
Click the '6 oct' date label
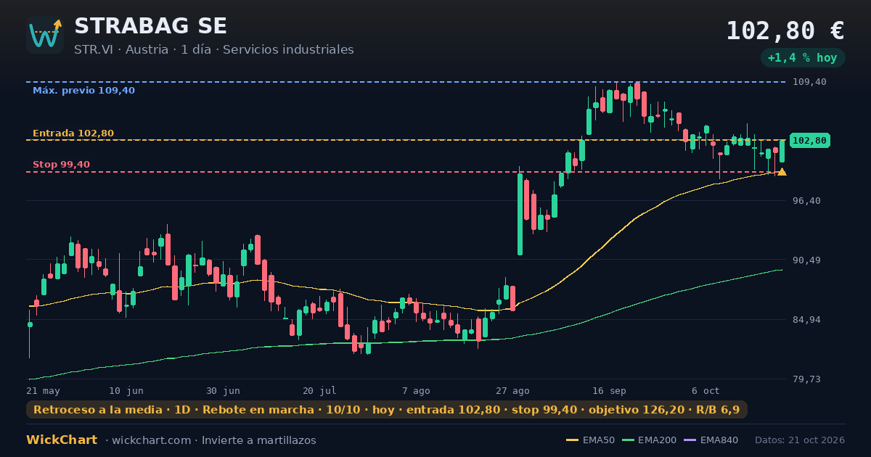pyautogui.click(x=706, y=391)
